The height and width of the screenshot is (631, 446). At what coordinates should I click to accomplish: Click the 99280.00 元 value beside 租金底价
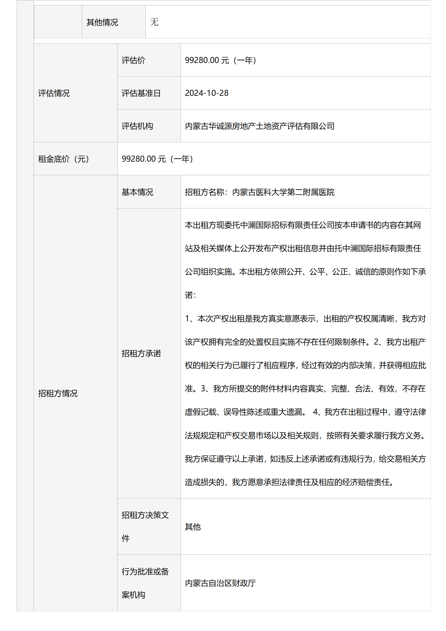tap(157, 159)
